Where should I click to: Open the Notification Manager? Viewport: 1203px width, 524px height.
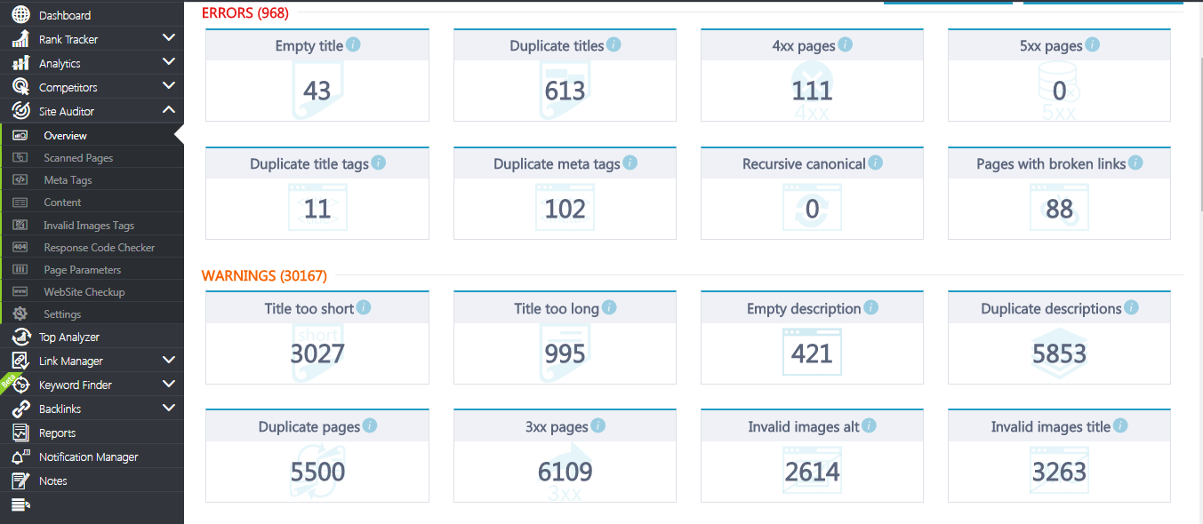tap(92, 457)
